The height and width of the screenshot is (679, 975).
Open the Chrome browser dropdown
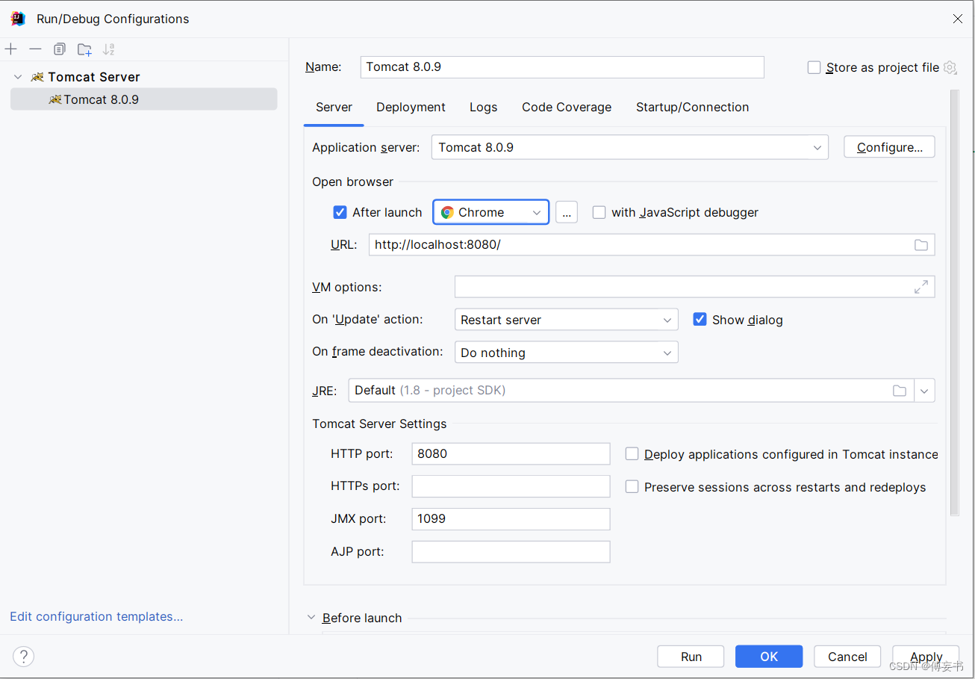point(491,212)
